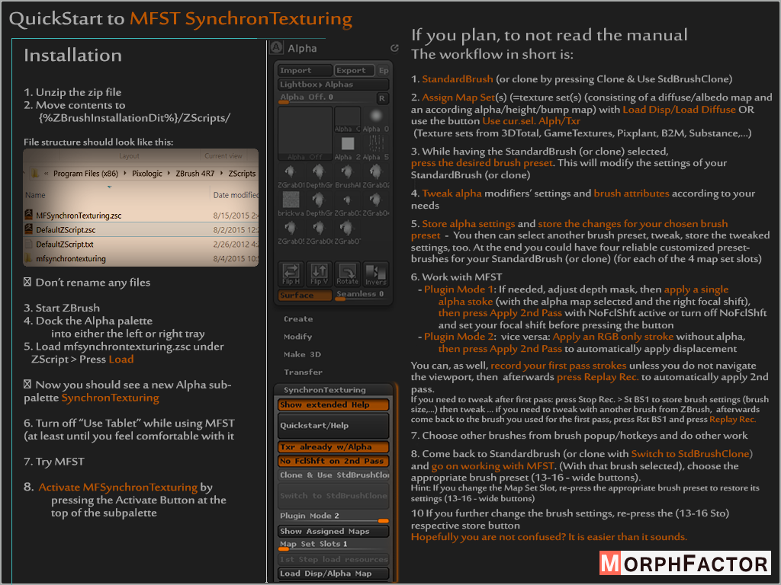Toggle No FclShft on 2nd Pass
The width and height of the screenshot is (781, 585).
click(334, 461)
